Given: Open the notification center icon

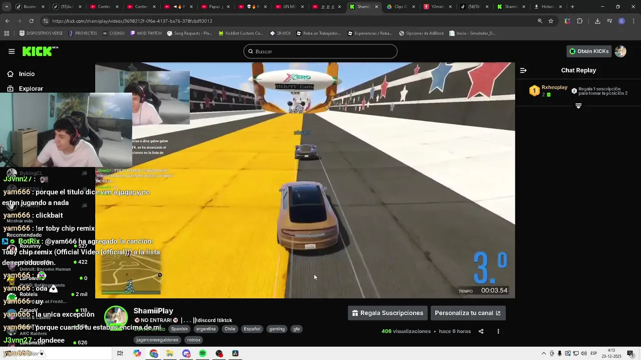Looking at the screenshot, I should point(630,353).
